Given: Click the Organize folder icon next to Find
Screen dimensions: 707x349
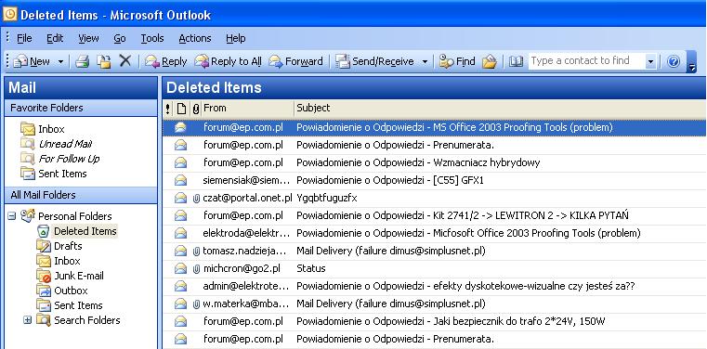Looking at the screenshot, I should click(x=490, y=61).
